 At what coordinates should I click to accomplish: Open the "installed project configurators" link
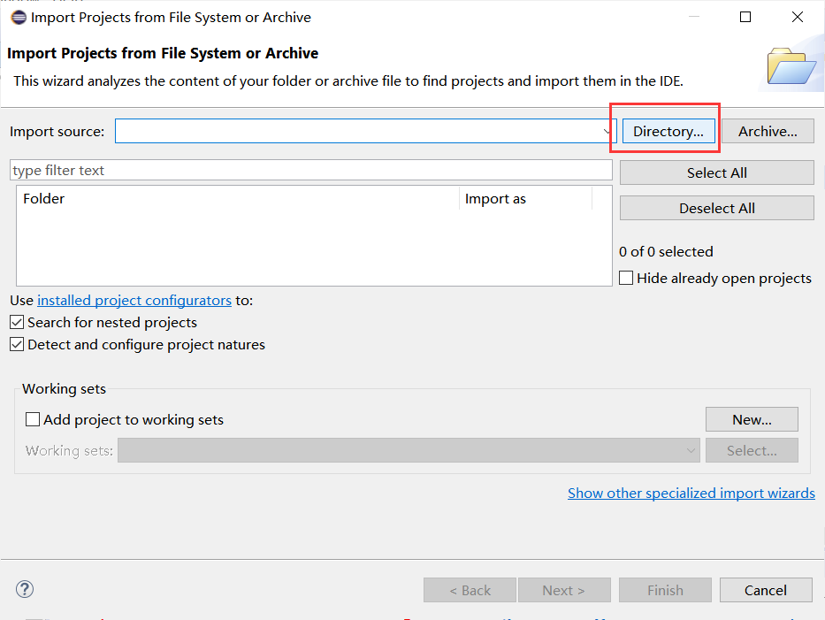134,300
